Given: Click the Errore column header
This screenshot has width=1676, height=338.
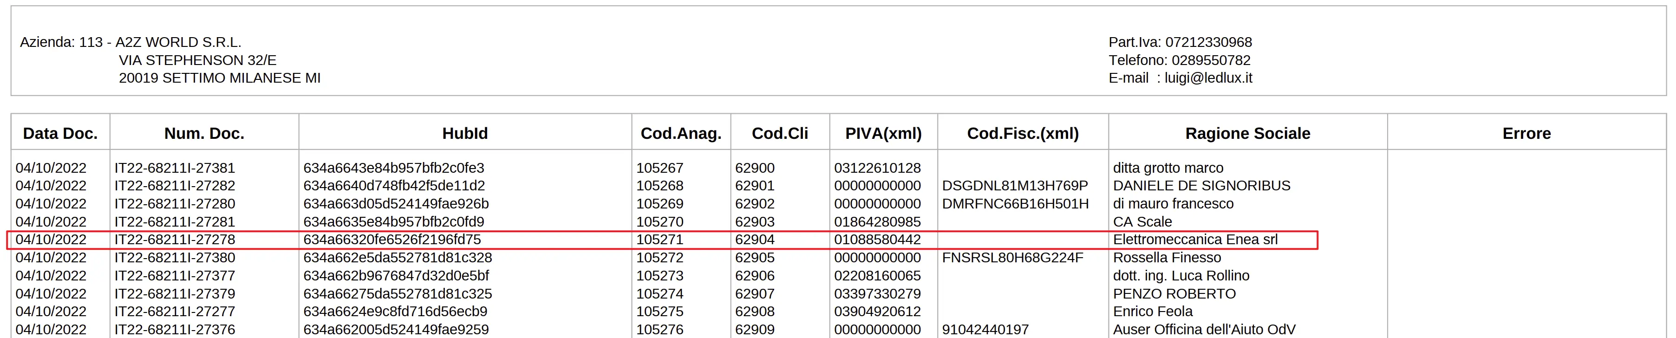Looking at the screenshot, I should (x=1526, y=133).
